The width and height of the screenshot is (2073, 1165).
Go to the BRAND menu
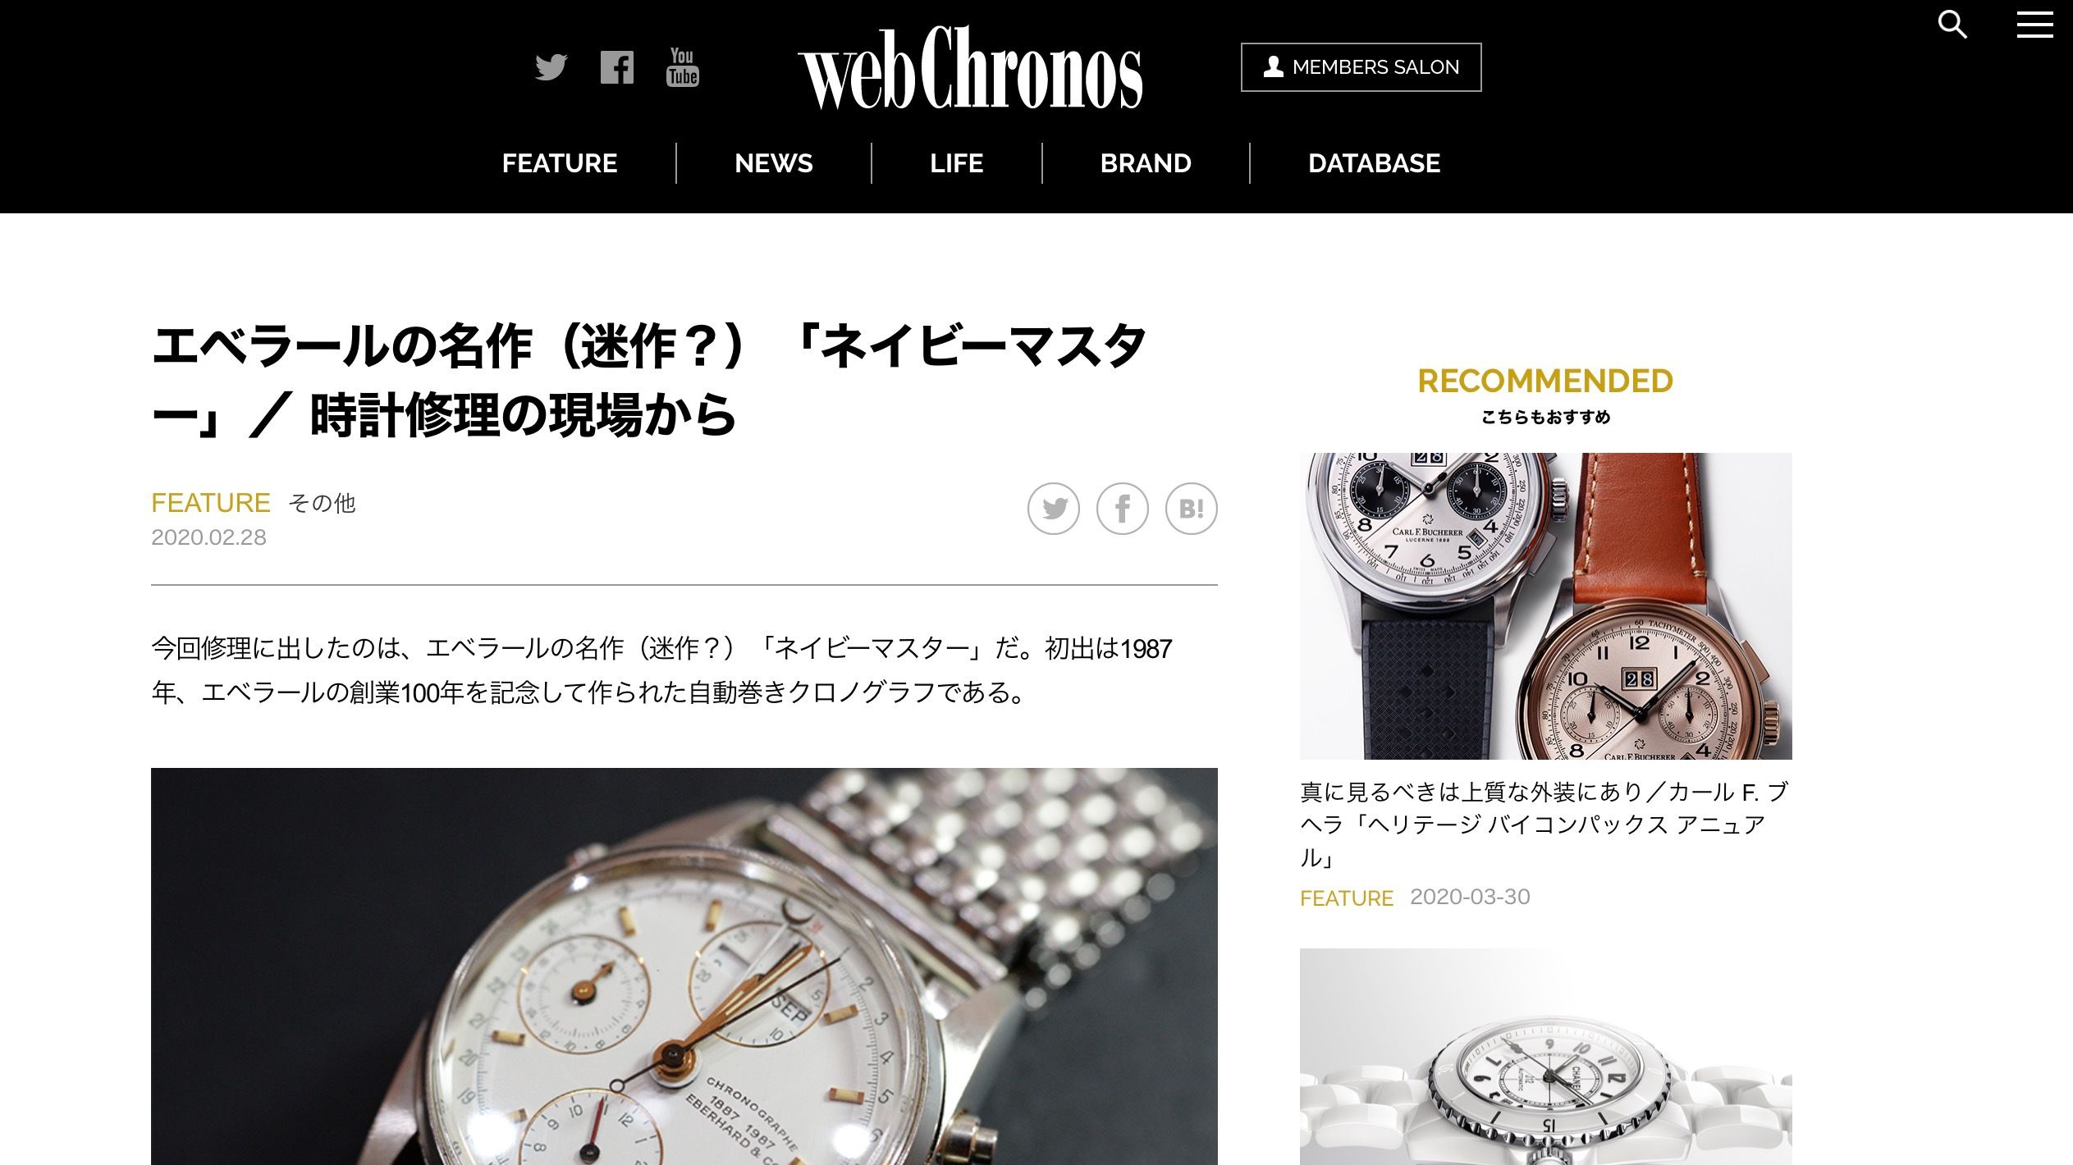1146,163
